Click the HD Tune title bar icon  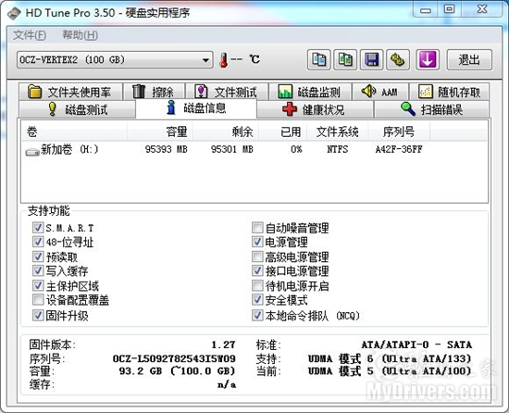[x=14, y=13]
